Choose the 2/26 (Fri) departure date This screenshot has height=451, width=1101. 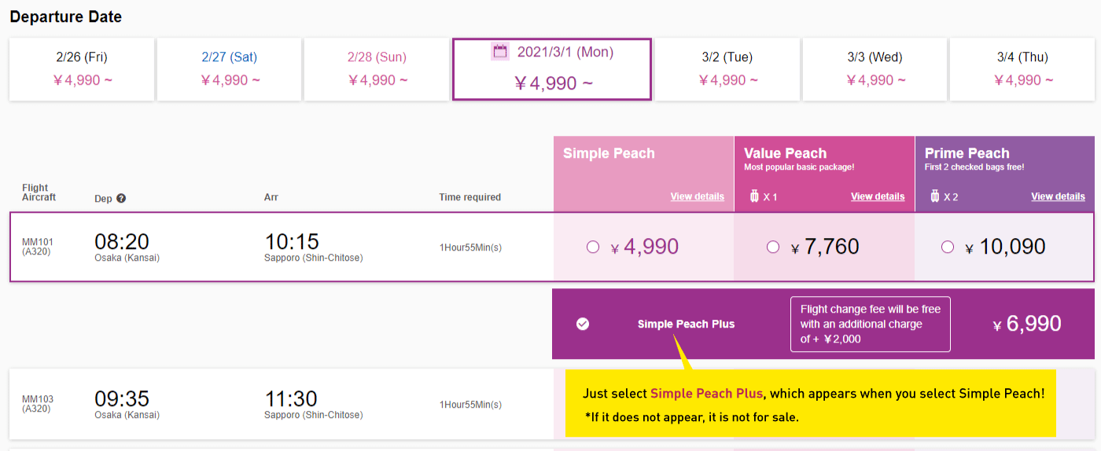(82, 69)
